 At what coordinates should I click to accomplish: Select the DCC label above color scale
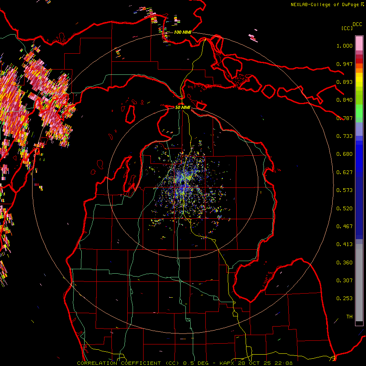pos(357,24)
